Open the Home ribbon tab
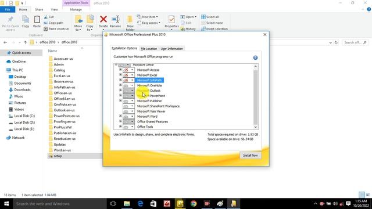Screen dimensions: 372x209 tap(23, 9)
